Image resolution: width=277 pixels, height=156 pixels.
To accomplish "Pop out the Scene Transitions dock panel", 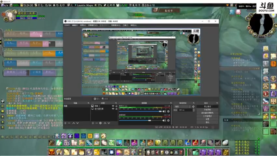I will [x=194, y=103].
